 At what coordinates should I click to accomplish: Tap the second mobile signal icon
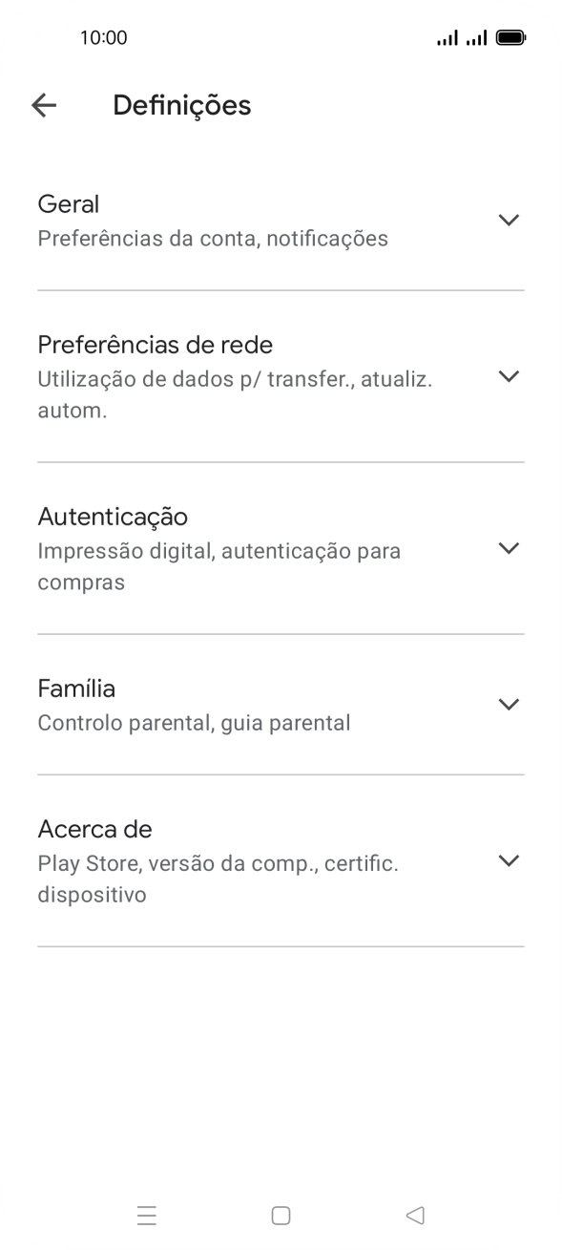pos(473,38)
